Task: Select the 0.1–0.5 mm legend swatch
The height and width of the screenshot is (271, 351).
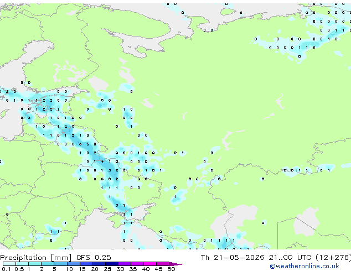Action: point(9,264)
